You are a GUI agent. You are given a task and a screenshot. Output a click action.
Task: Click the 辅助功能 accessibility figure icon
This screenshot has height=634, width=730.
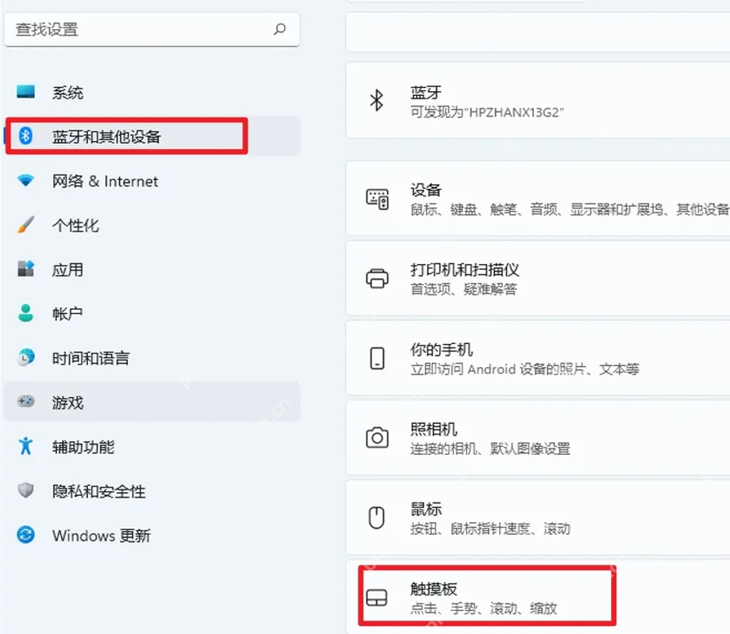pos(25,445)
